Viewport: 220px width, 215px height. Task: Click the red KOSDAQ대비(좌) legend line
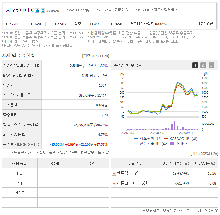click(x=166, y=139)
